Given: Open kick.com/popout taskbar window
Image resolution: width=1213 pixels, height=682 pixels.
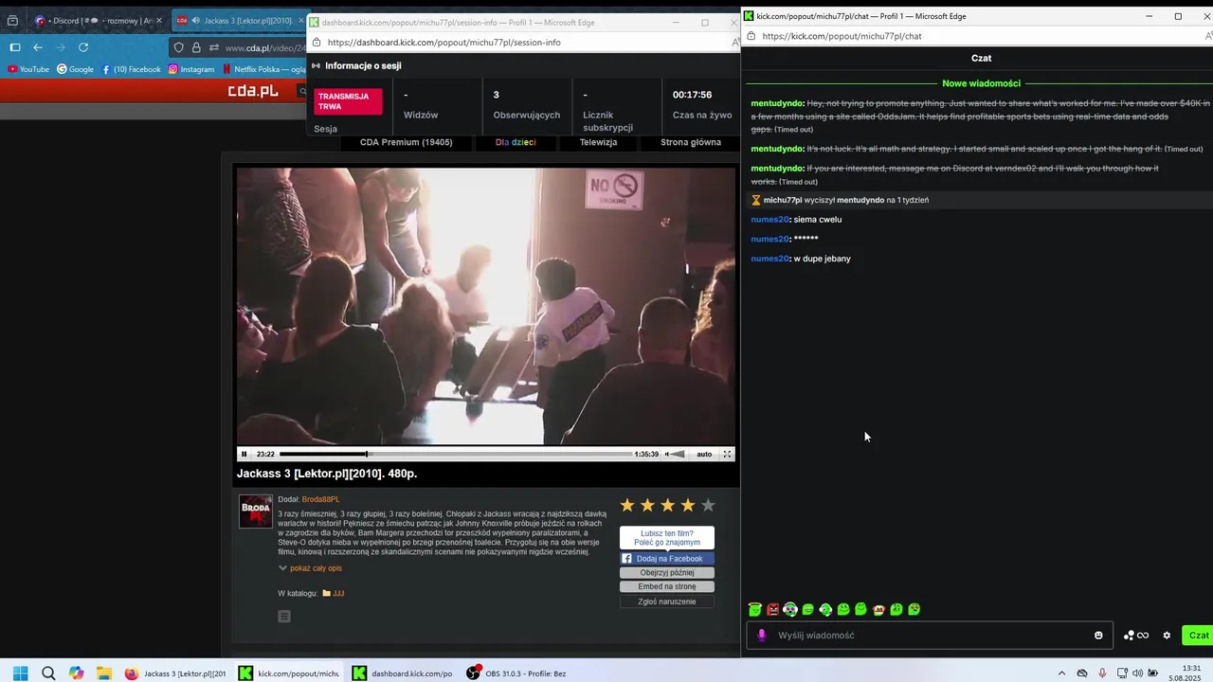Looking at the screenshot, I should tap(288, 673).
